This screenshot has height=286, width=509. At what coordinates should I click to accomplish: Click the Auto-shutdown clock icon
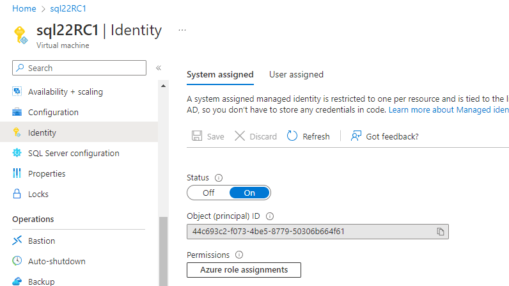[17, 260]
